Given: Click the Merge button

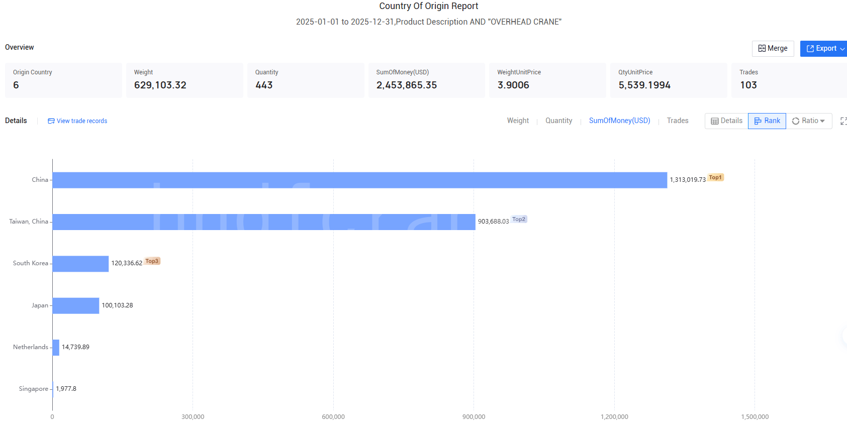Looking at the screenshot, I should pos(773,49).
